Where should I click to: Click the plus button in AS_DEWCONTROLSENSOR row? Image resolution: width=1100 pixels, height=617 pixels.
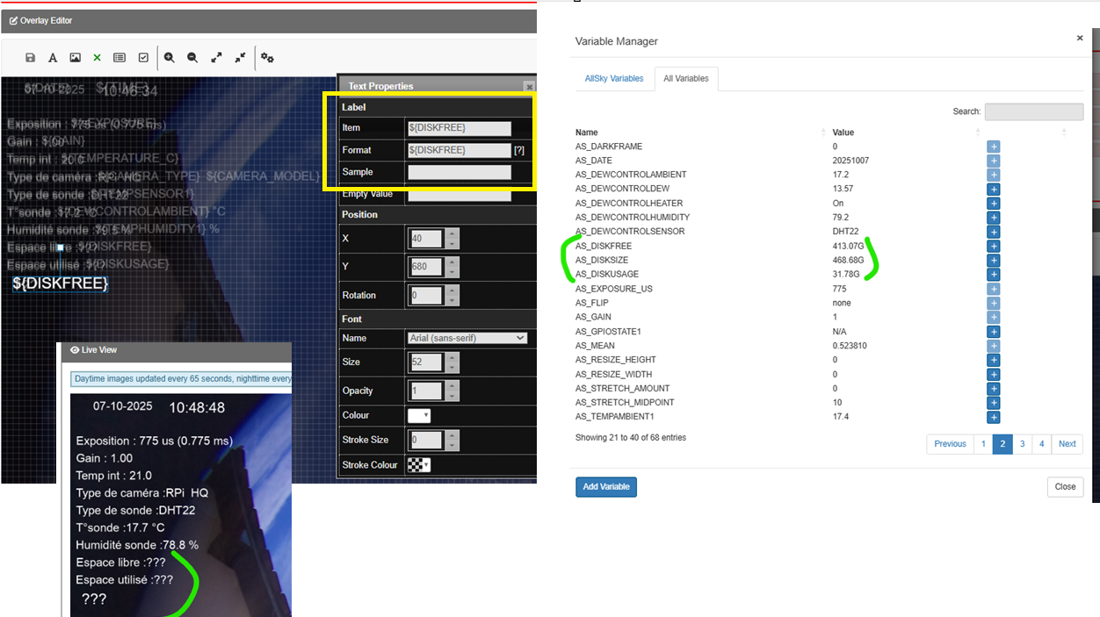click(x=994, y=233)
